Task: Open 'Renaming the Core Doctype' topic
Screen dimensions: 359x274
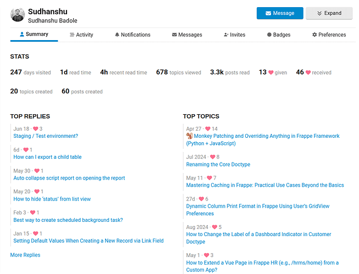Action: click(x=218, y=164)
